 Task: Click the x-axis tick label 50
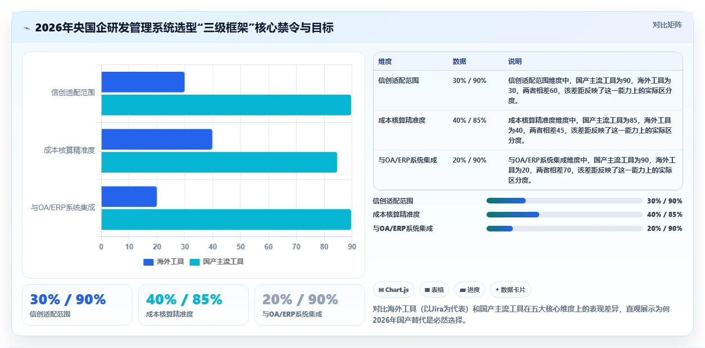coord(240,247)
